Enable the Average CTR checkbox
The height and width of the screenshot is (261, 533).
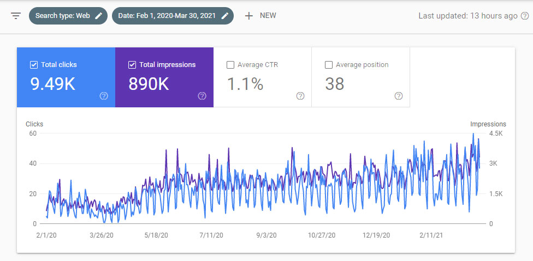(x=230, y=65)
